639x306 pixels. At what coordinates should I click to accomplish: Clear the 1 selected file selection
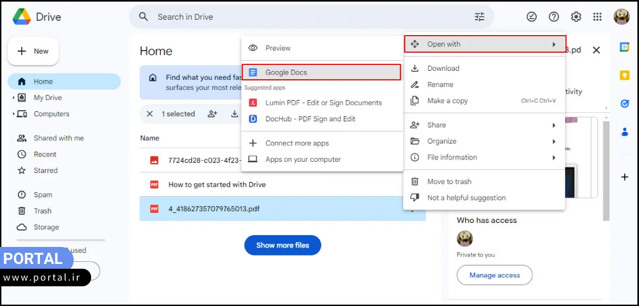click(x=150, y=114)
